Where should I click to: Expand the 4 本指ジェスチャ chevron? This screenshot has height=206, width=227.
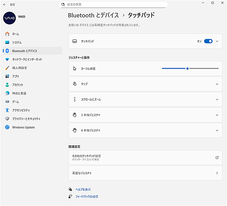[x=217, y=130]
